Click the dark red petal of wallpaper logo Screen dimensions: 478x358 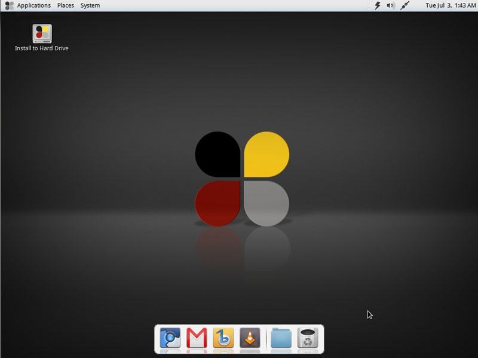[217, 203]
